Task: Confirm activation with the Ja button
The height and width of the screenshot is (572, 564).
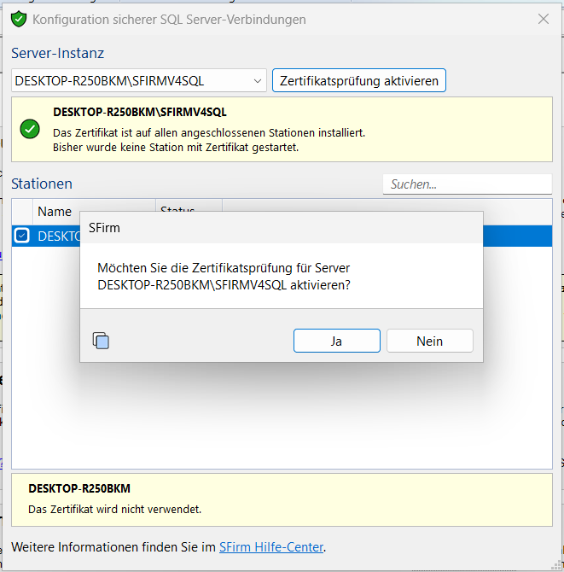Action: click(336, 341)
